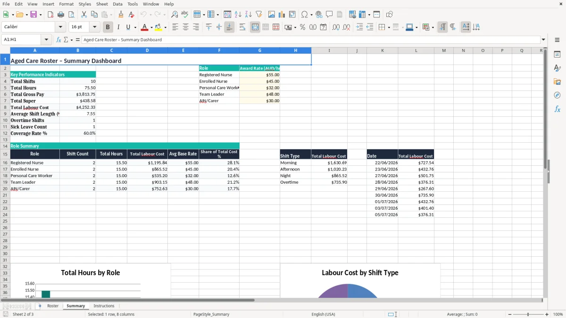Switch to the Instructions sheet tab
The image size is (566, 318).
pyautogui.click(x=104, y=306)
